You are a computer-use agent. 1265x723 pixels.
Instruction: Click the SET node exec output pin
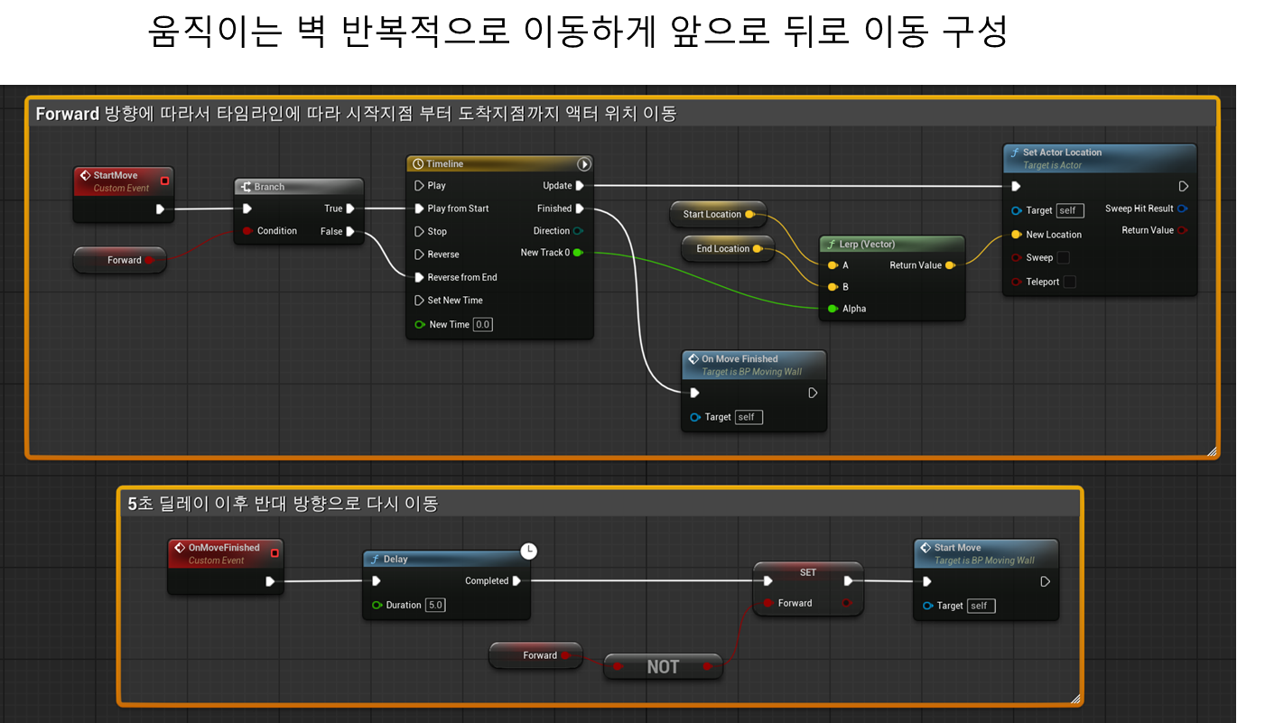tap(849, 581)
